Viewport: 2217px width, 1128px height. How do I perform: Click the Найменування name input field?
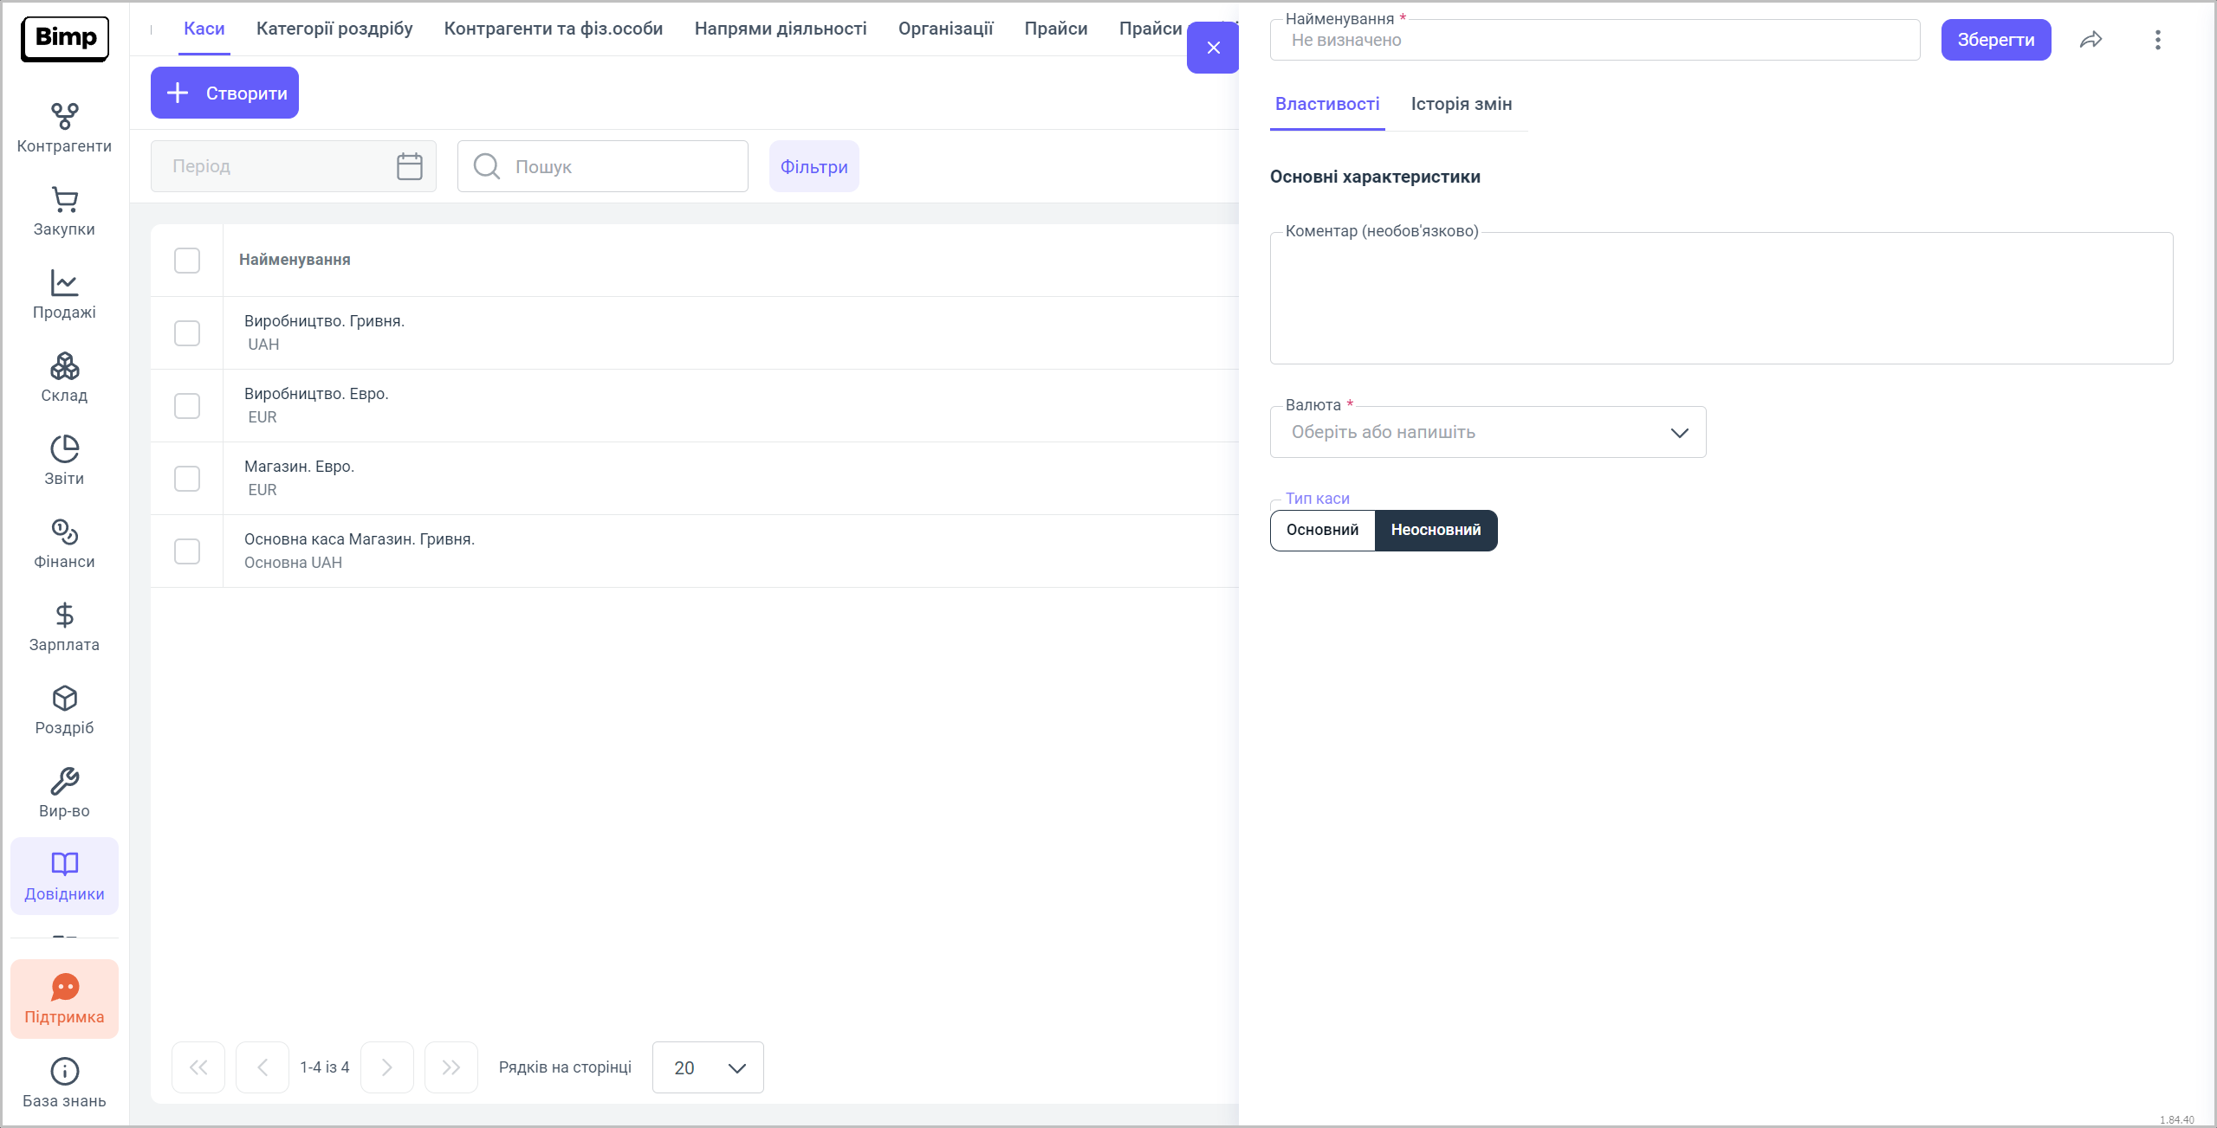(1594, 40)
